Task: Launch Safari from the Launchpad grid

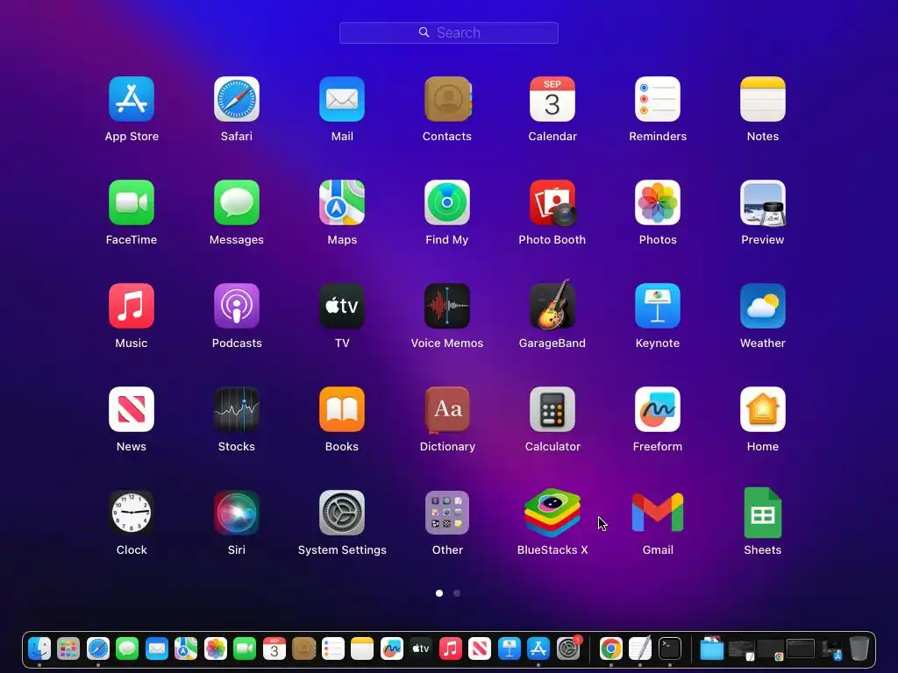Action: pos(237,99)
